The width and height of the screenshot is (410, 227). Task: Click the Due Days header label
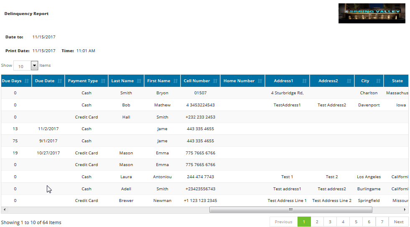point(12,81)
